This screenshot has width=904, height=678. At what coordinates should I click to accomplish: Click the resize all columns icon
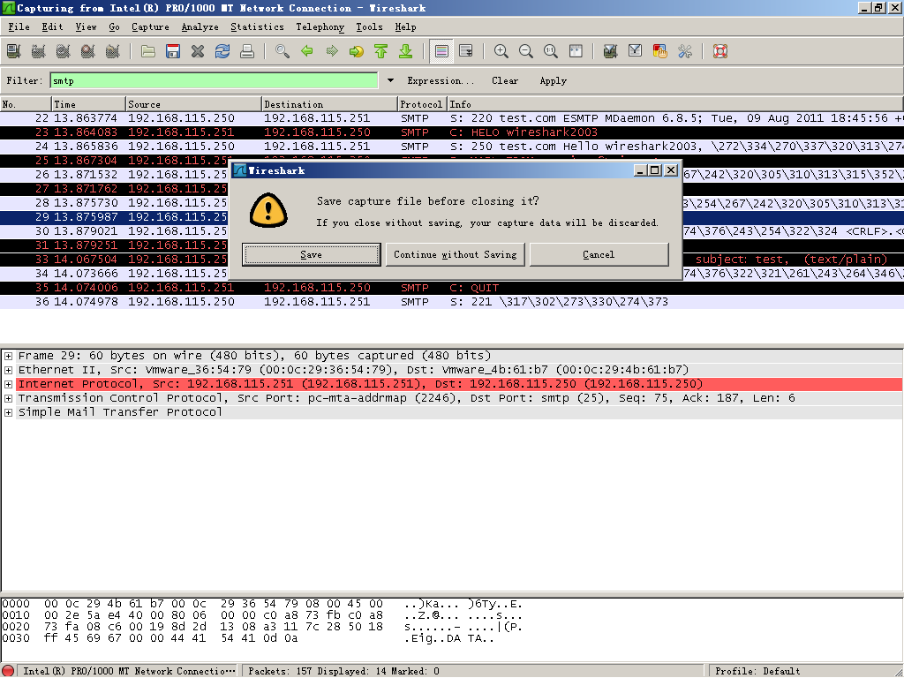click(576, 51)
